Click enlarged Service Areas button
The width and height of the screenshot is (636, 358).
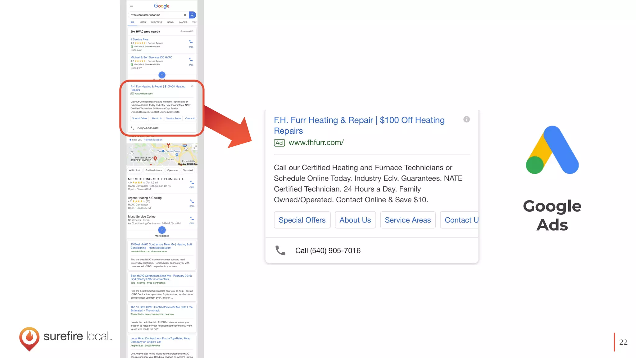408,220
